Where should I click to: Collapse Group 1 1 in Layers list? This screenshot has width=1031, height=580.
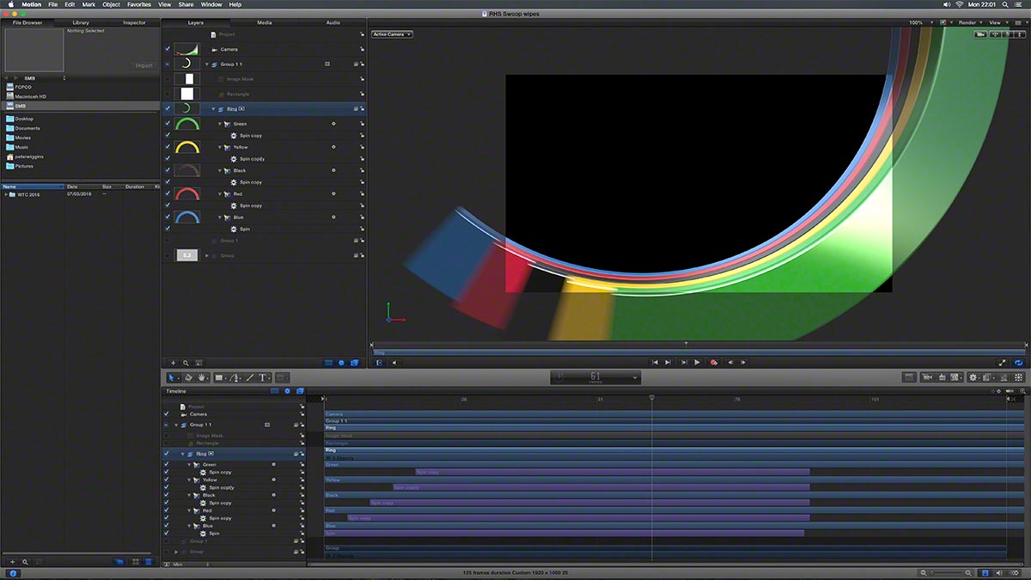pyautogui.click(x=207, y=64)
